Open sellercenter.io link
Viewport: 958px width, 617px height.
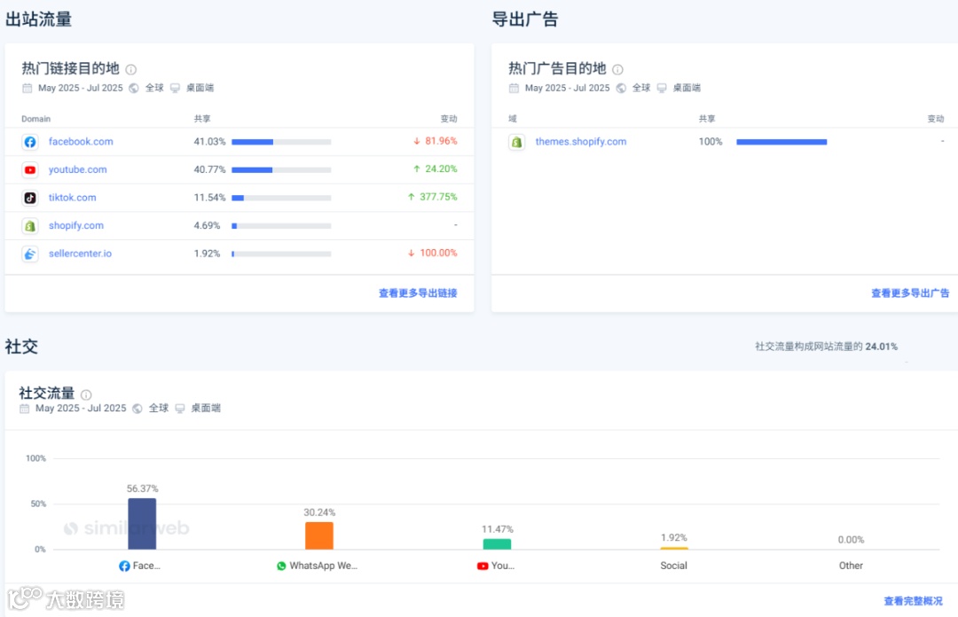(80, 254)
